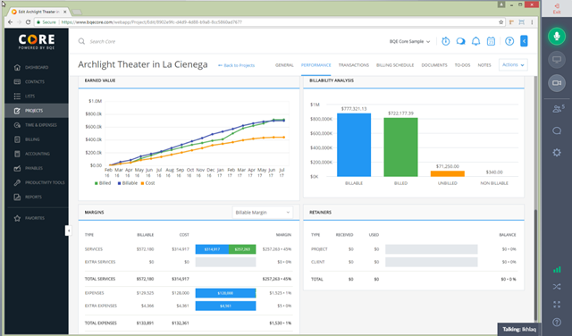Open the Billing Schedule tab
The image size is (572, 336).
coord(395,65)
